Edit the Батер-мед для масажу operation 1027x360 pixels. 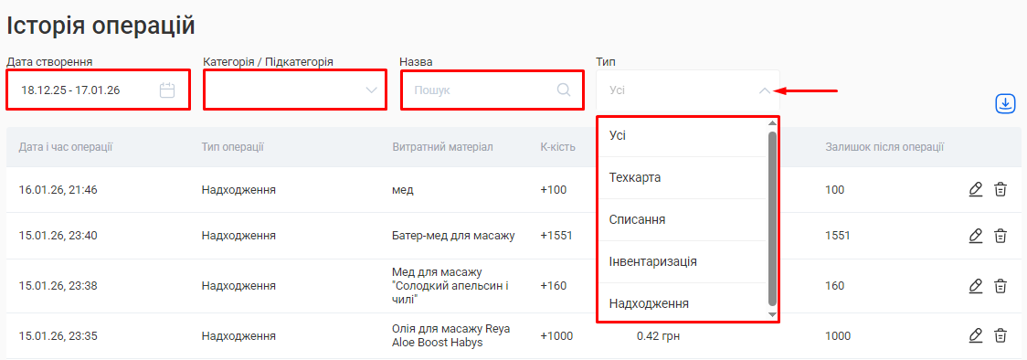tap(975, 235)
